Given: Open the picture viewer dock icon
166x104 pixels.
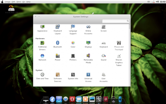Looking at the screenshot, I should pyautogui.click(x=92, y=99).
